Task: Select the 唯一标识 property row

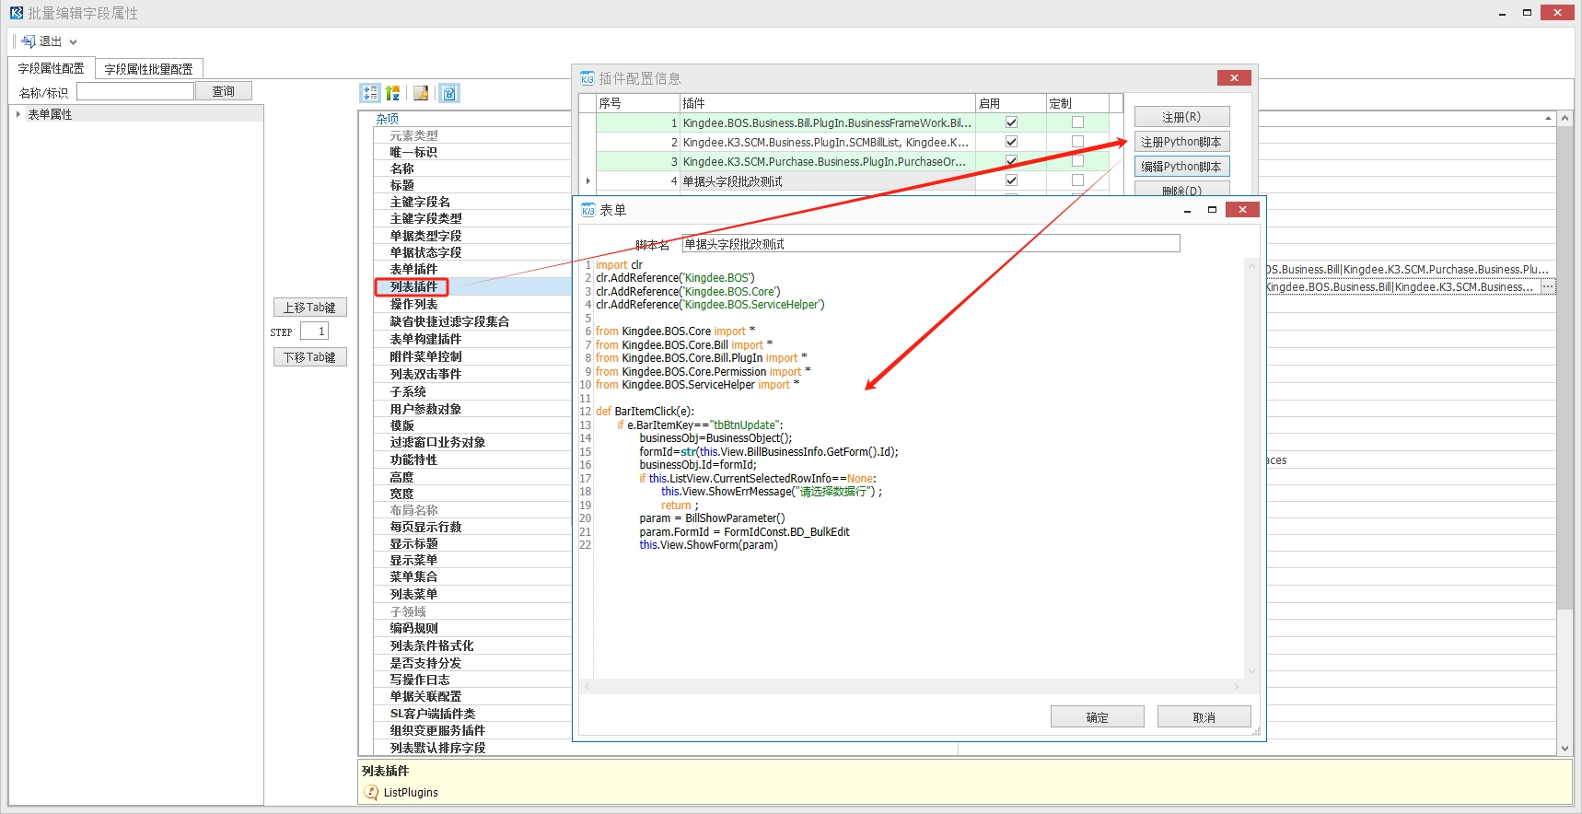Action: point(472,152)
